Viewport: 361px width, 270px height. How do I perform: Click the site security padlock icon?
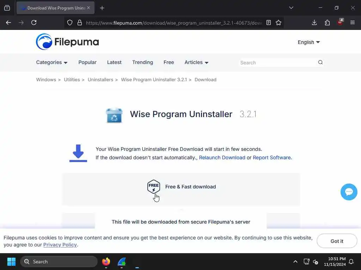80,22
